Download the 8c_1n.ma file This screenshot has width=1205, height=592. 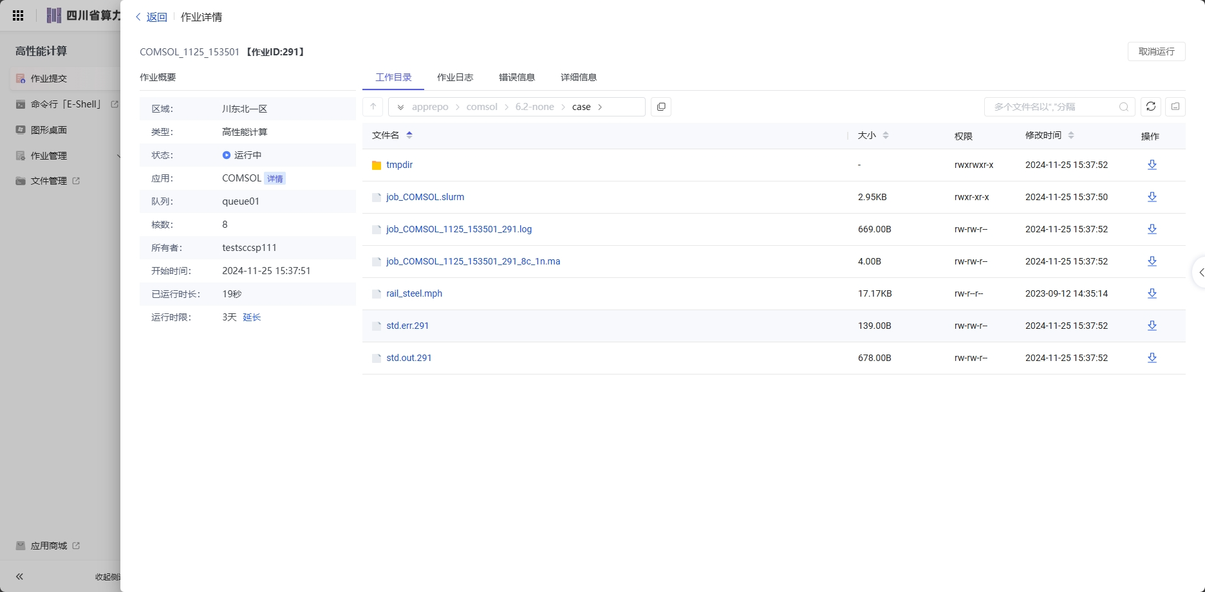(x=1152, y=261)
